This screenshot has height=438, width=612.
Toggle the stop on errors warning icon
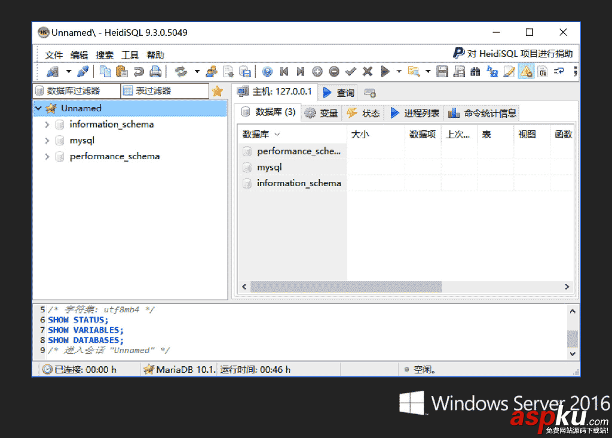526,71
